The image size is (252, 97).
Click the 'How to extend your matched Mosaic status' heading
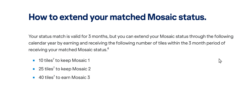(x=117, y=17)
